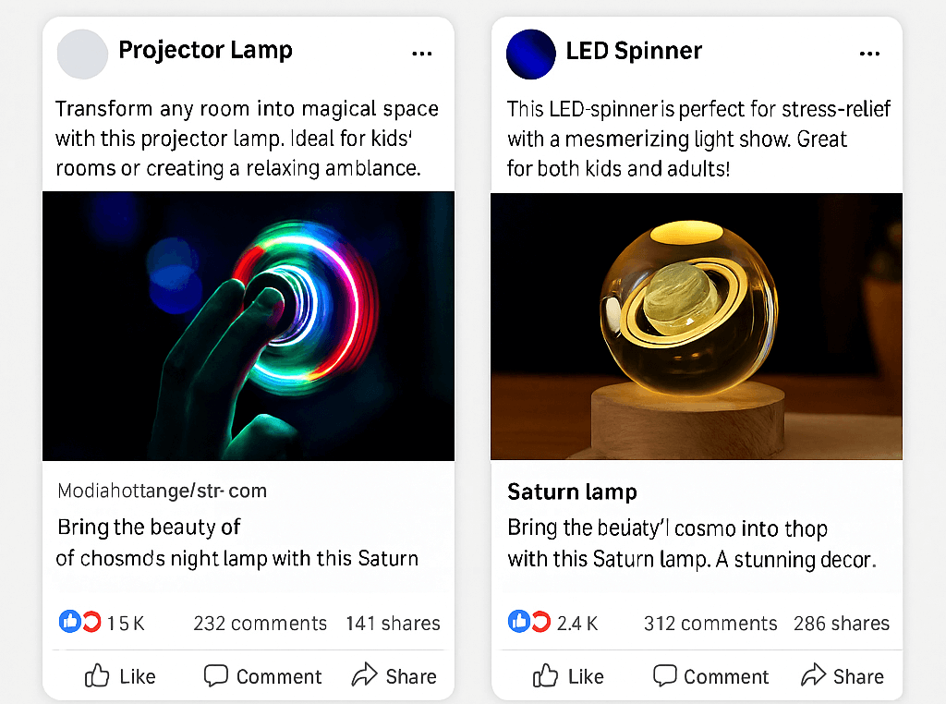Image resolution: width=946 pixels, height=704 pixels.
Task: View the 286 shares list
Action: pyautogui.click(x=841, y=624)
